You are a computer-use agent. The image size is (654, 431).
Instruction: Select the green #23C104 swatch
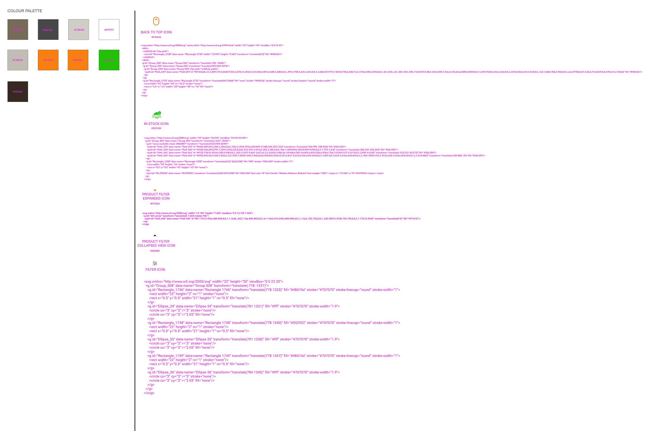(109, 60)
